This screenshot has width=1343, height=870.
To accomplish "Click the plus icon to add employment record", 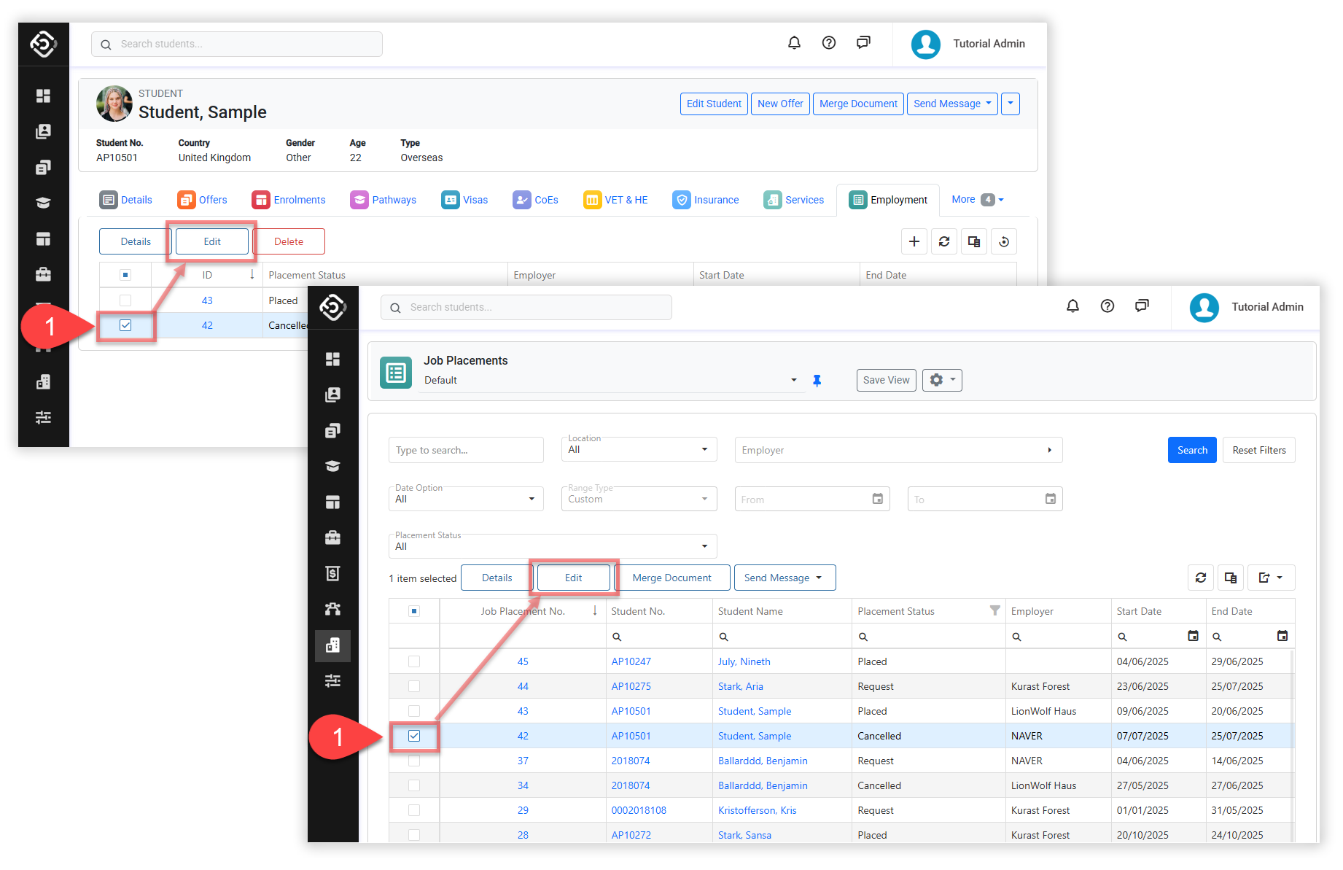I will coord(914,241).
